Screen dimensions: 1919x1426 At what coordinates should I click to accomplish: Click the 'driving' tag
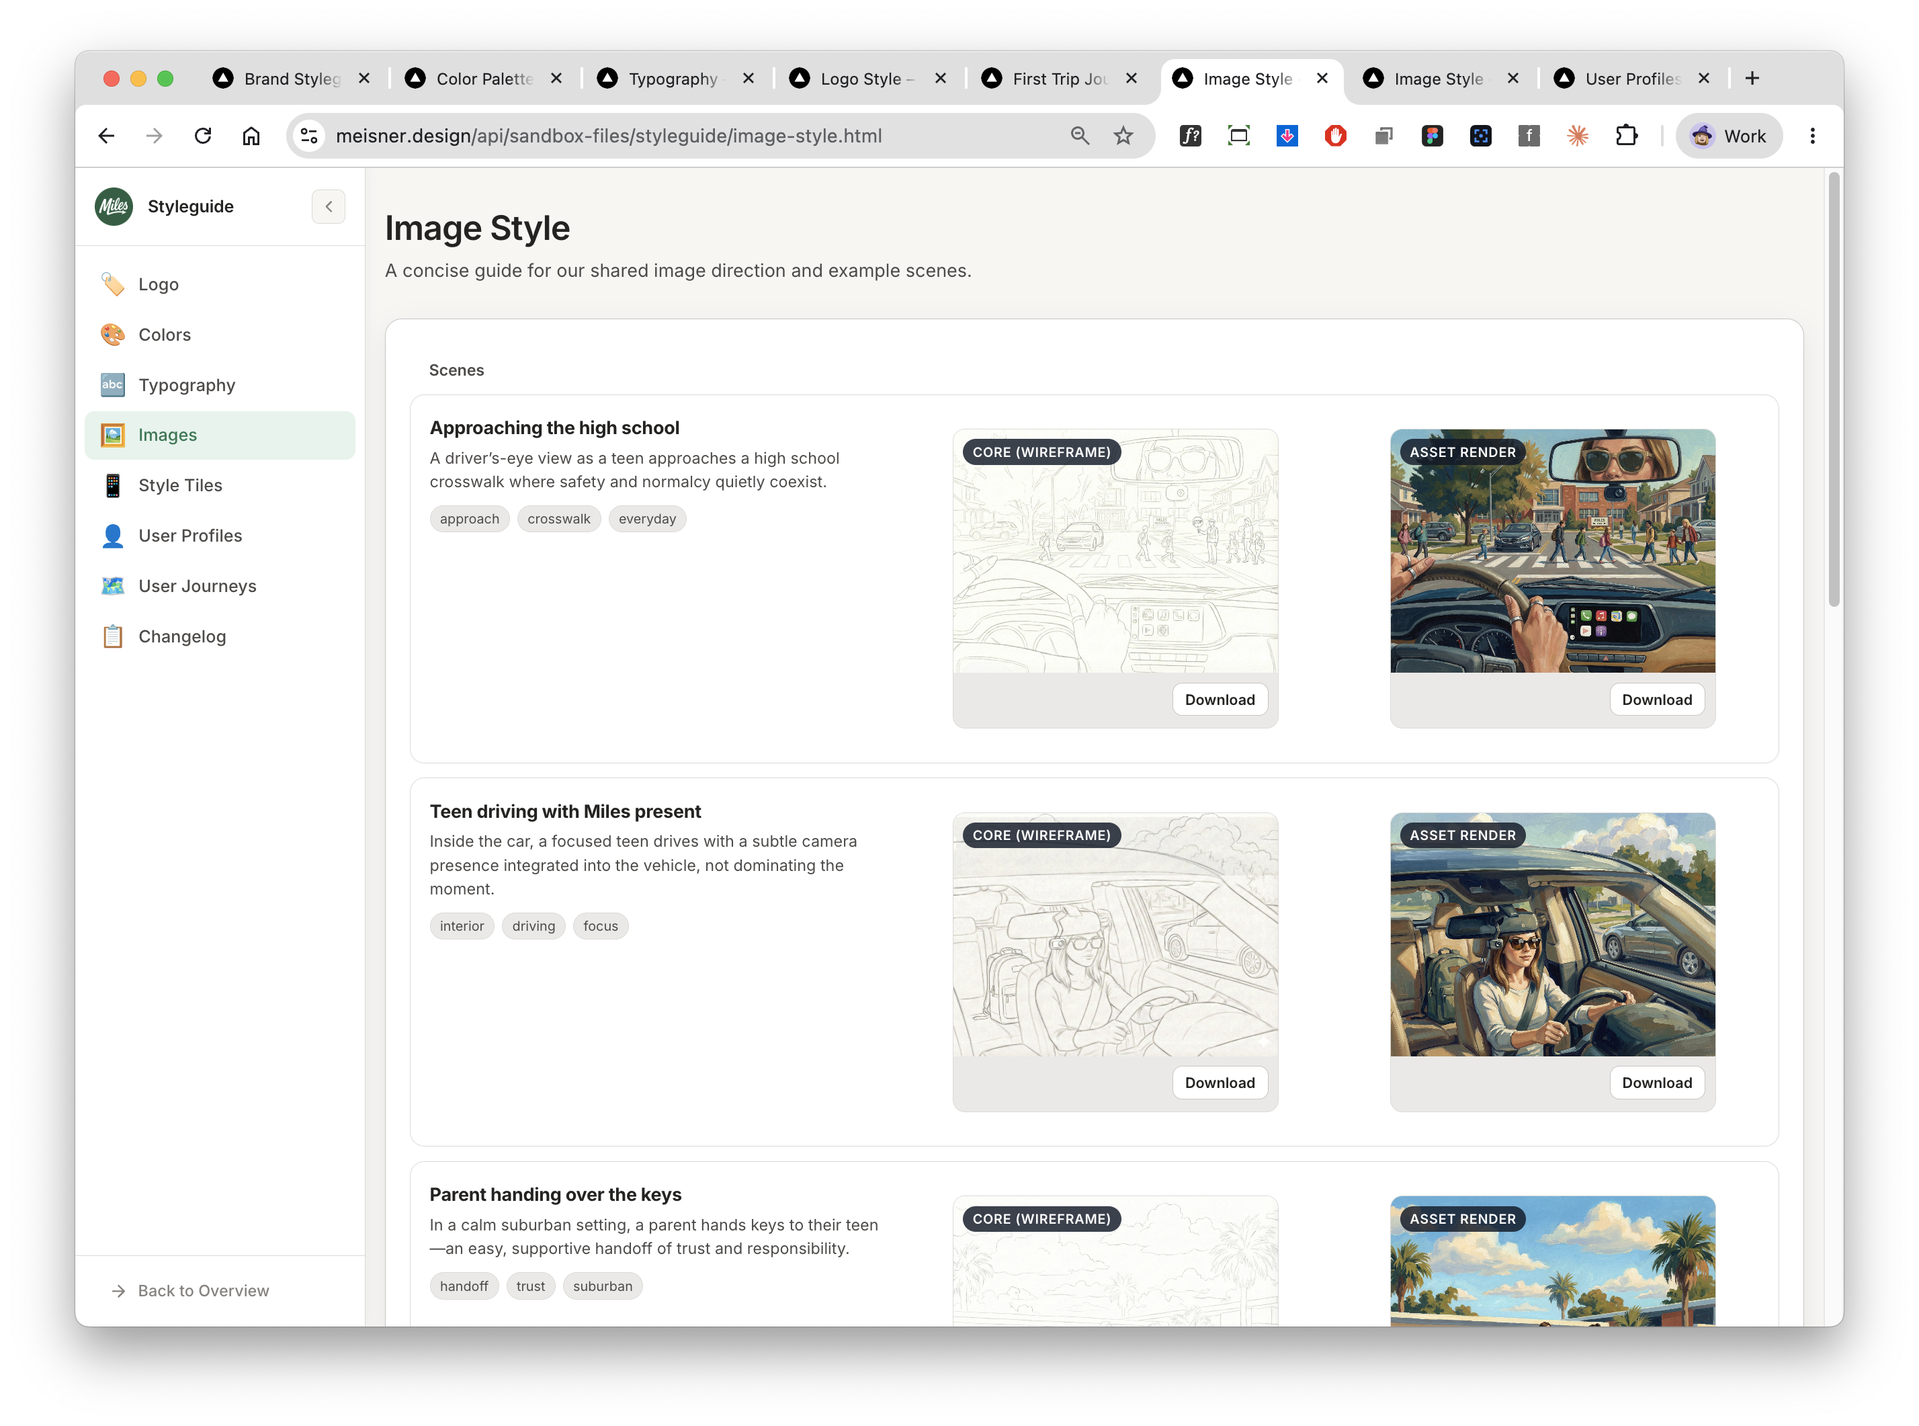pyautogui.click(x=534, y=926)
